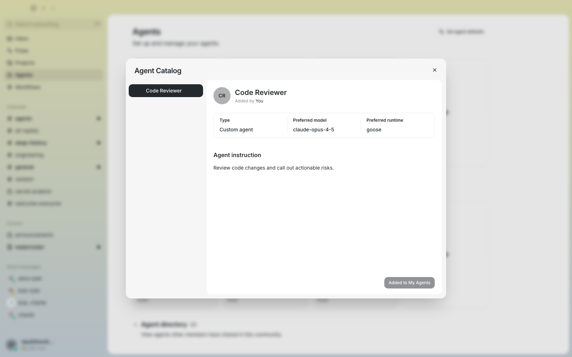Click the 'Type' label

(x=225, y=120)
